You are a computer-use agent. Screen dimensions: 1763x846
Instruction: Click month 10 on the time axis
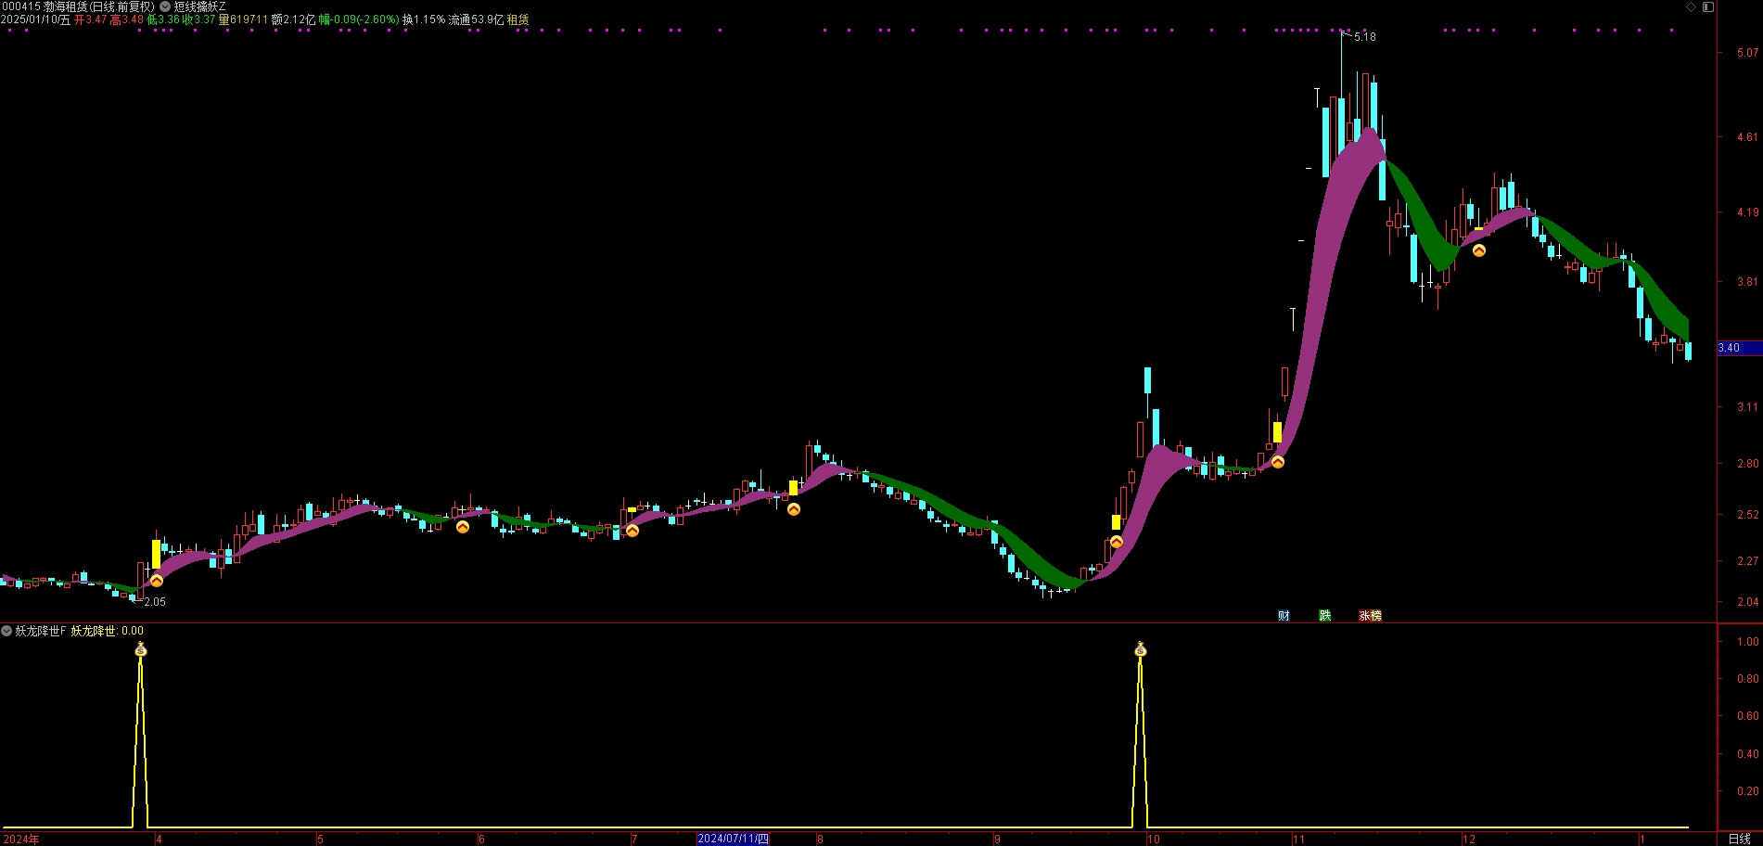(1153, 840)
